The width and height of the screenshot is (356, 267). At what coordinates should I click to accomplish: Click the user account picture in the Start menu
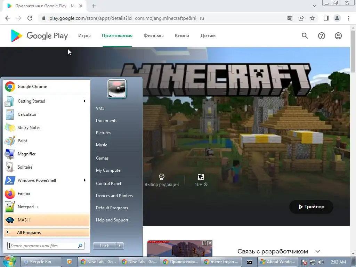coord(117,89)
